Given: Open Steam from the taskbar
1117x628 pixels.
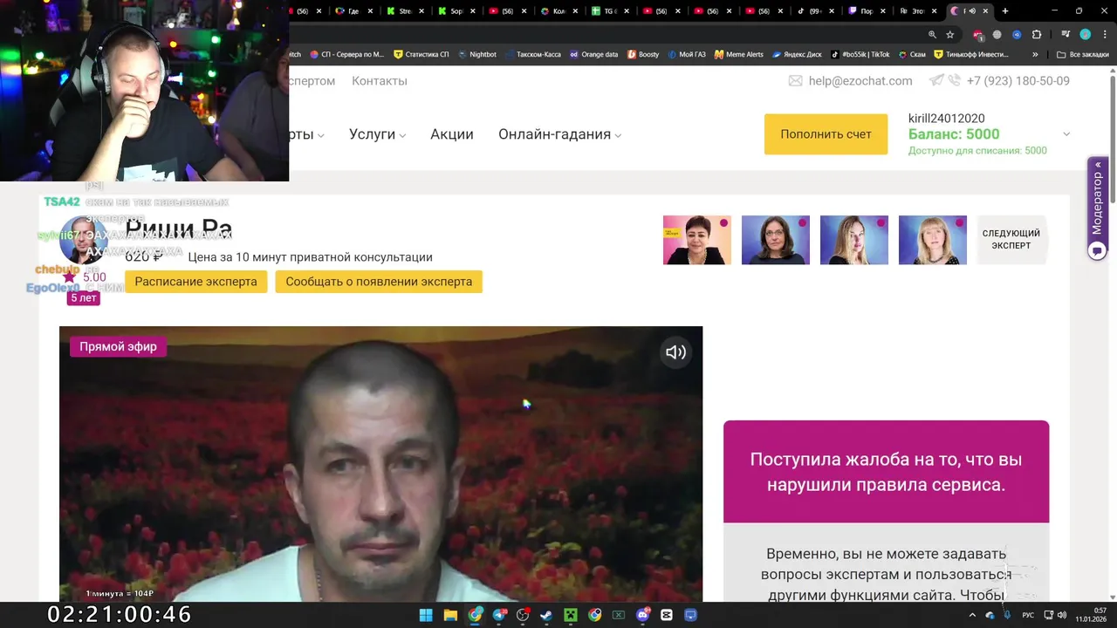Looking at the screenshot, I should coord(546,615).
